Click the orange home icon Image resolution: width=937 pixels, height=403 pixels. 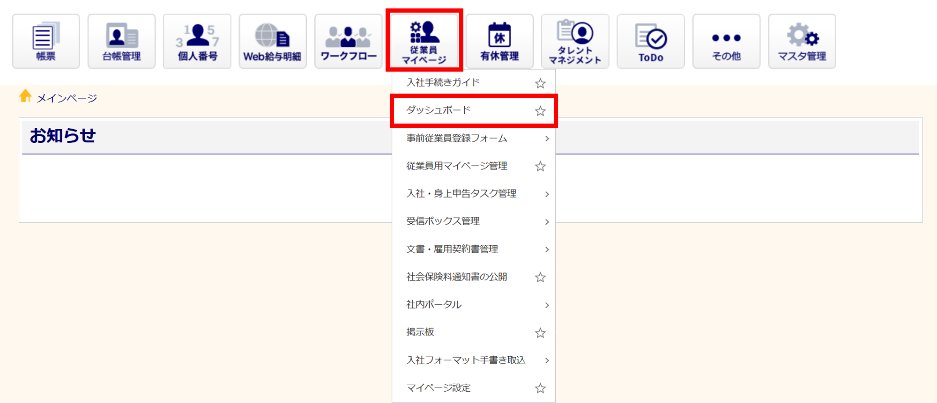[x=25, y=96]
